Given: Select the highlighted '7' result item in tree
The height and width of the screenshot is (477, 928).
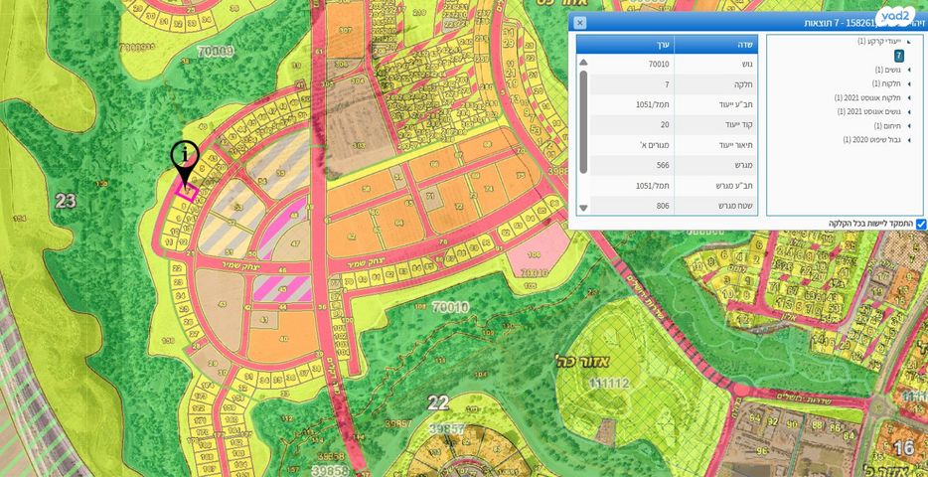Looking at the screenshot, I should tap(898, 56).
